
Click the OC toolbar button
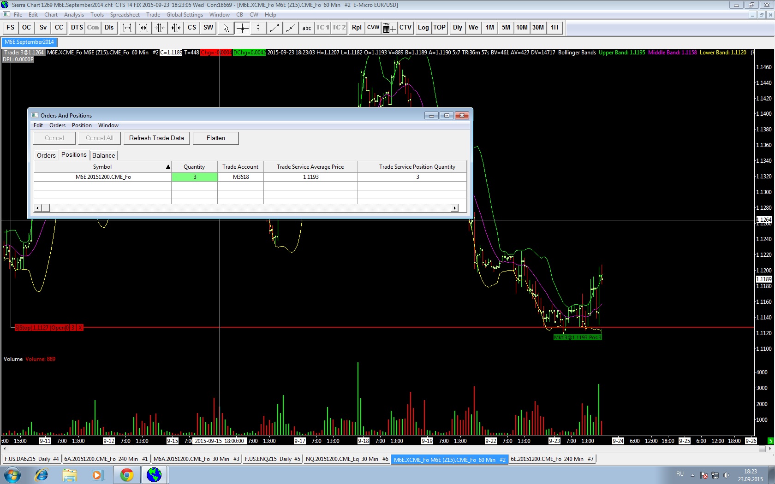tap(27, 28)
